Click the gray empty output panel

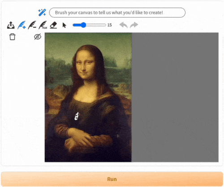coord(175,97)
